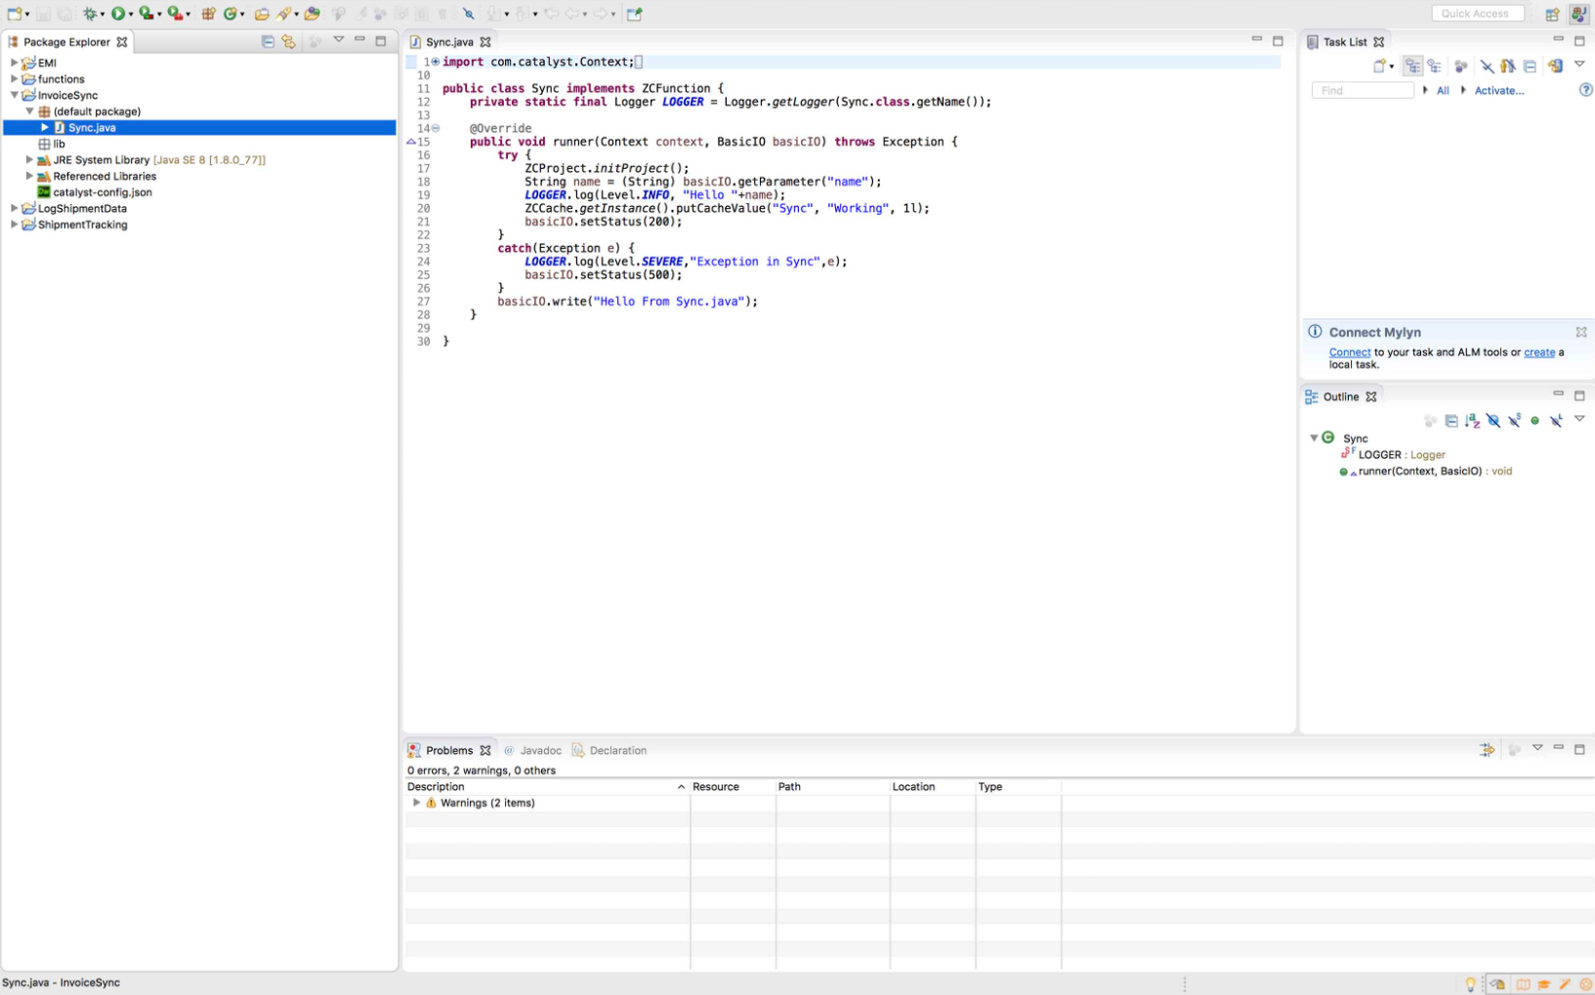Select the Task List tab
Viewport: 1595px width, 995px height.
pos(1344,42)
